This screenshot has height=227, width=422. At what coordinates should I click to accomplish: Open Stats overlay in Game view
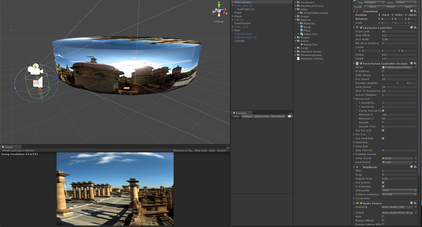pyautogui.click(x=212, y=151)
